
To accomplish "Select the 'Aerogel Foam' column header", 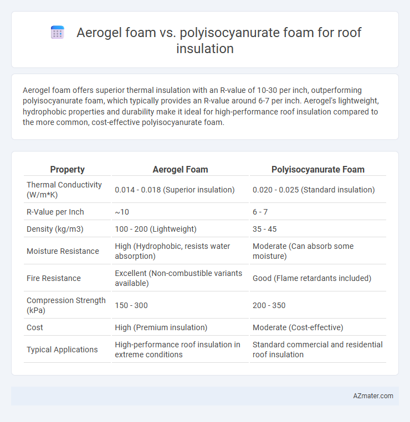I will (x=180, y=169).
